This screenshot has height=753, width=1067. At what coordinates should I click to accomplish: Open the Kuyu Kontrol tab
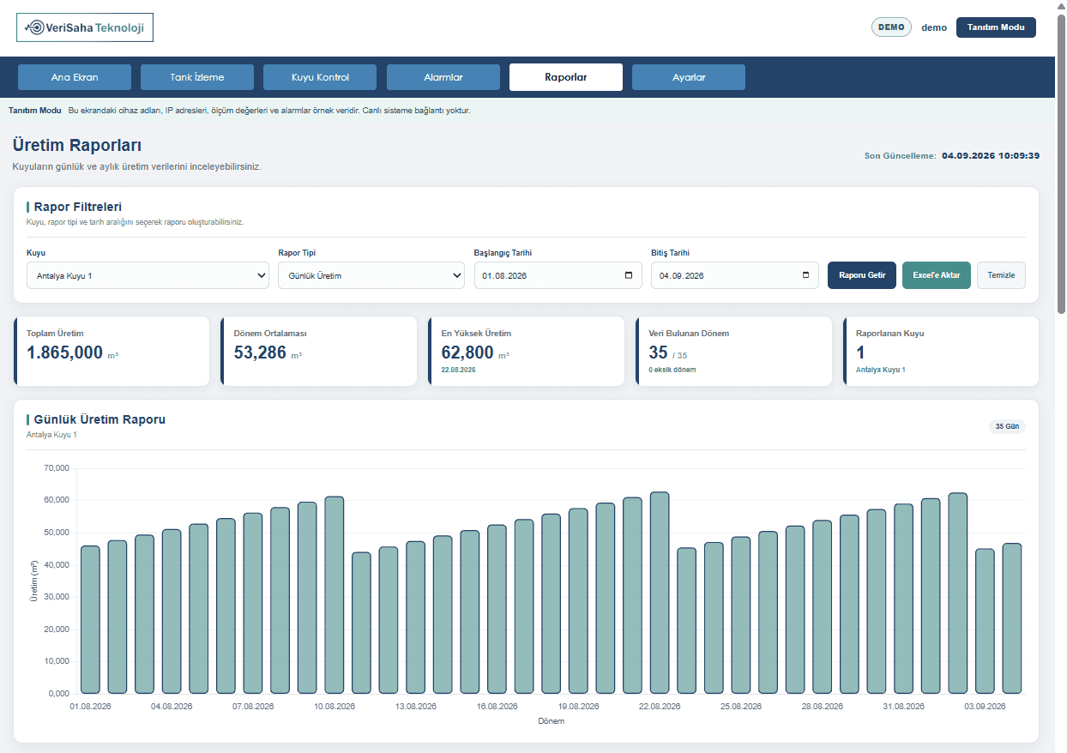(320, 77)
